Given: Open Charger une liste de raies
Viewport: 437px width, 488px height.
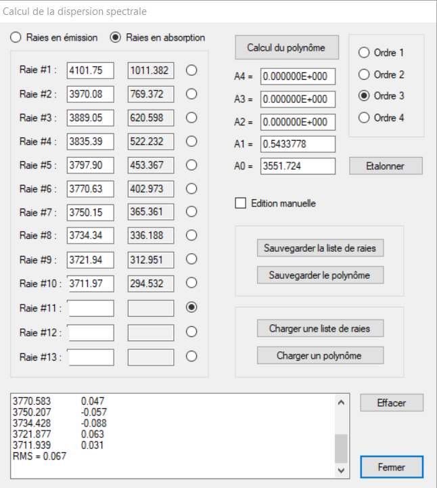Looking at the screenshot, I should click(320, 329).
